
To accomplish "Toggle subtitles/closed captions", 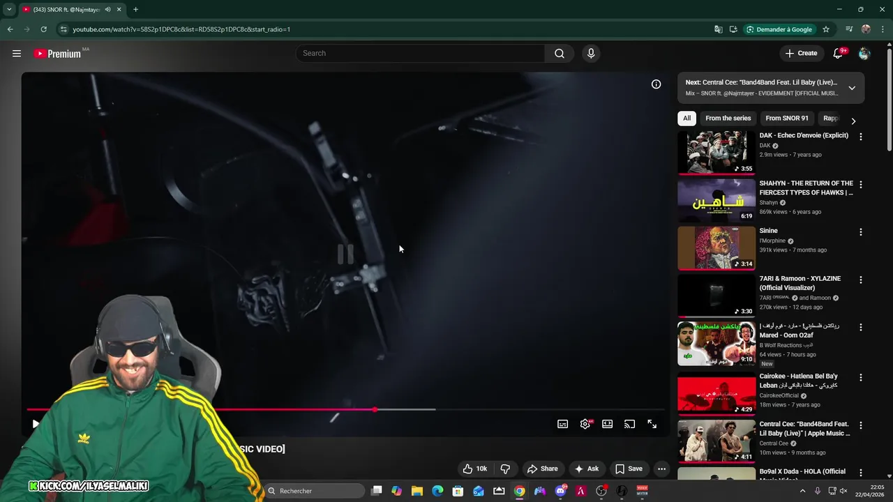I will point(562,424).
